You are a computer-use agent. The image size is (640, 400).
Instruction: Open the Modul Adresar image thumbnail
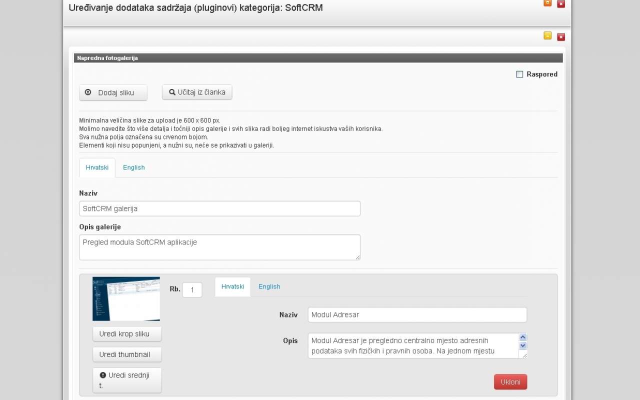(x=126, y=298)
